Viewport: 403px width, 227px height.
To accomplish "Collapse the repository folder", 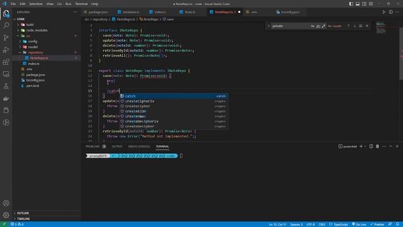I will click(x=20, y=52).
